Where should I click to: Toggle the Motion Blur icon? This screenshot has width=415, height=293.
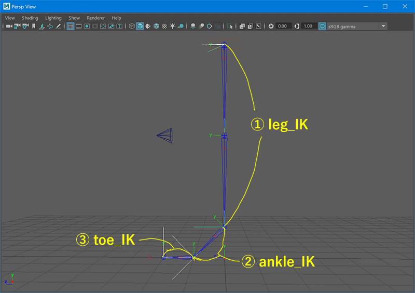point(201,26)
